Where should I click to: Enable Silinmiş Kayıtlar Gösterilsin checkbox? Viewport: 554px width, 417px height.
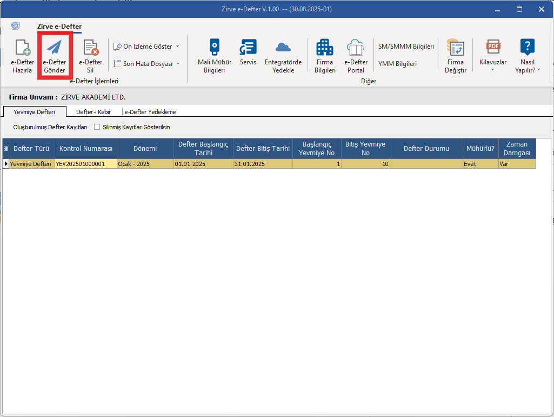tap(97, 127)
